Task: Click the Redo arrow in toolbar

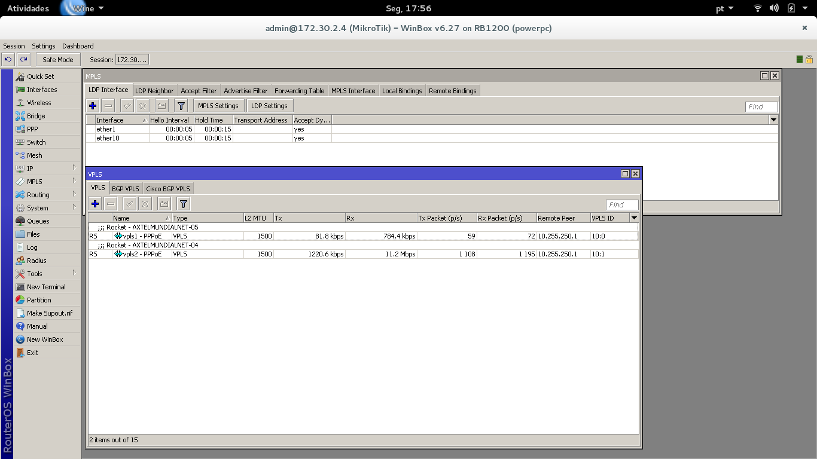Action: 23,59
